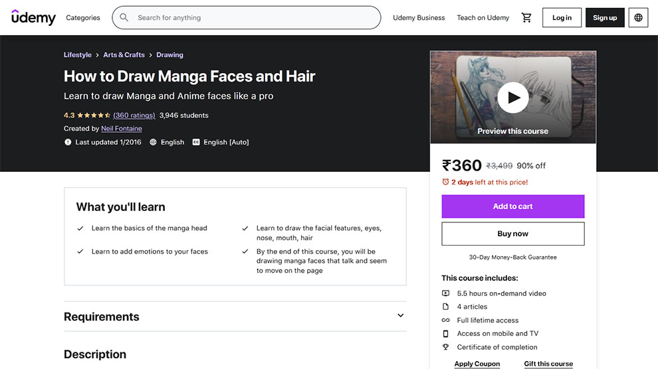
Task: Click the Sign up button
Action: (605, 18)
